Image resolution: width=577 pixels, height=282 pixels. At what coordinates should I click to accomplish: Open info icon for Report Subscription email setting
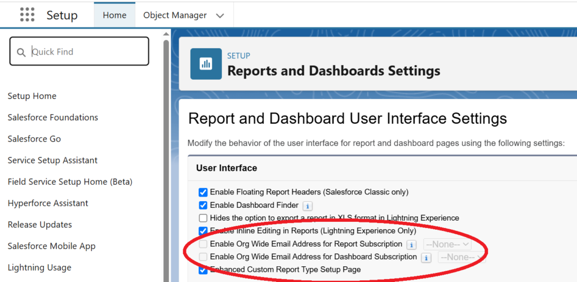[x=411, y=244]
